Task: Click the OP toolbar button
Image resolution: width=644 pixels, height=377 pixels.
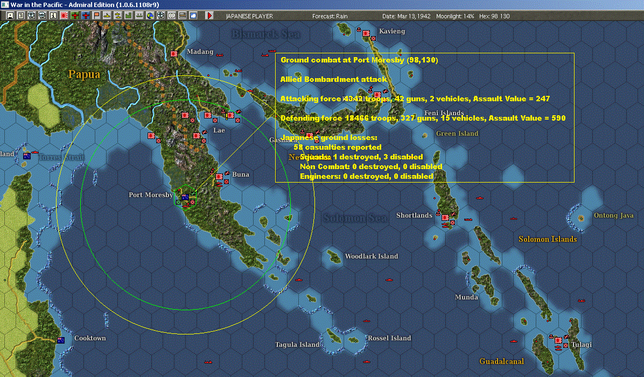Action: pyautogui.click(x=172, y=16)
